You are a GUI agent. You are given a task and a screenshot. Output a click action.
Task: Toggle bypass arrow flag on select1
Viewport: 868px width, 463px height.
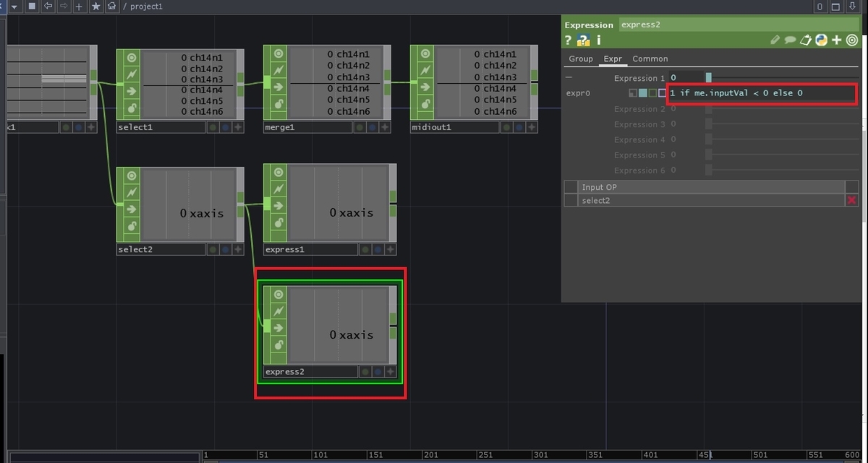click(x=132, y=91)
